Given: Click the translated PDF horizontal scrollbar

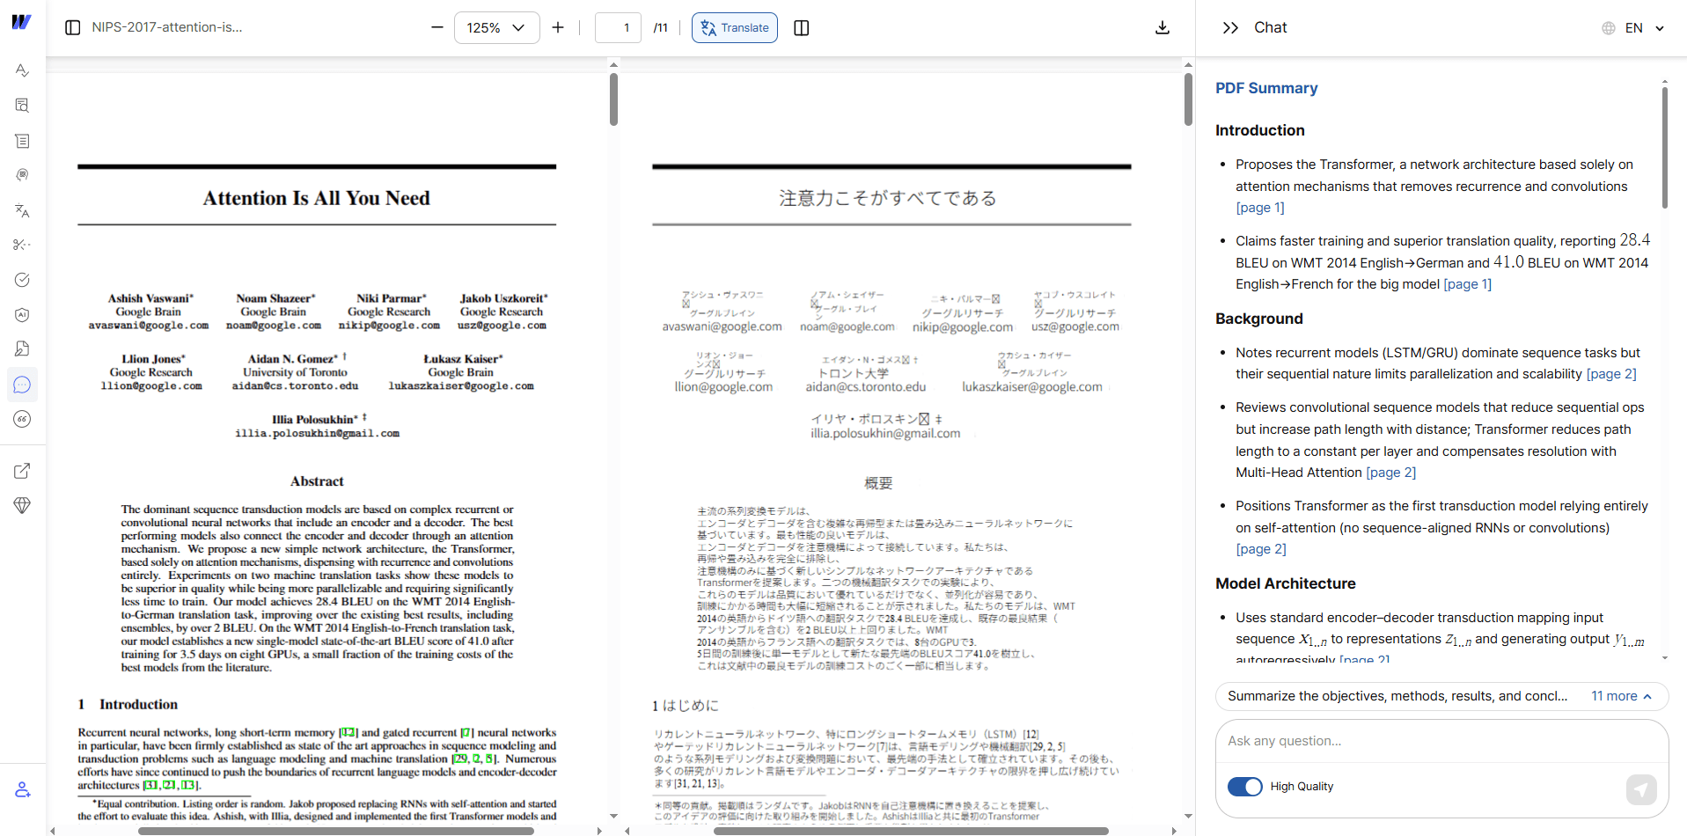Looking at the screenshot, I should pyautogui.click(x=911, y=831).
